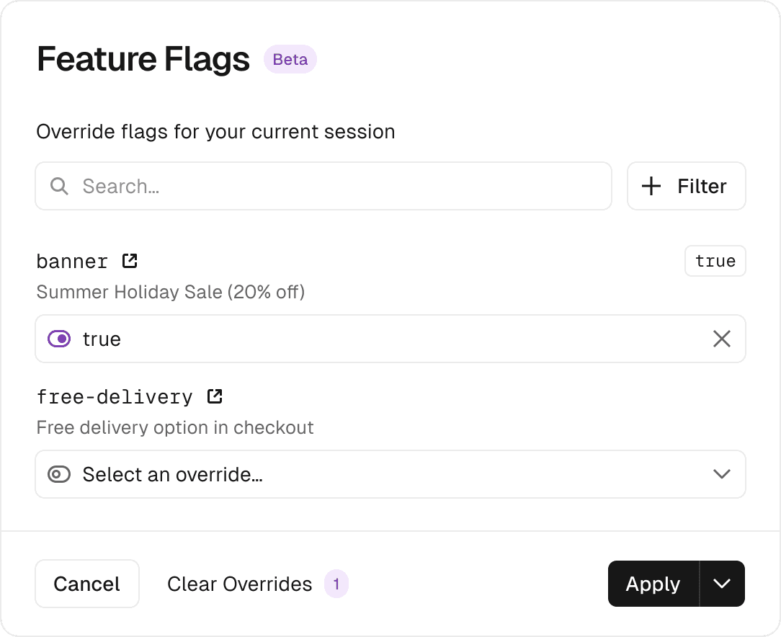The image size is (781, 637).
Task: Remove the banner override with the X icon
Action: (721, 339)
